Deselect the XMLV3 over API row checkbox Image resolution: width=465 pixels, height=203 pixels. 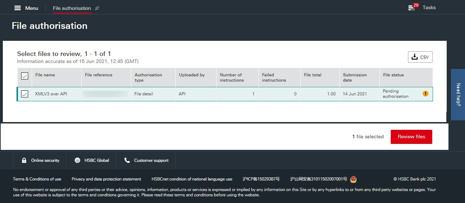click(24, 94)
